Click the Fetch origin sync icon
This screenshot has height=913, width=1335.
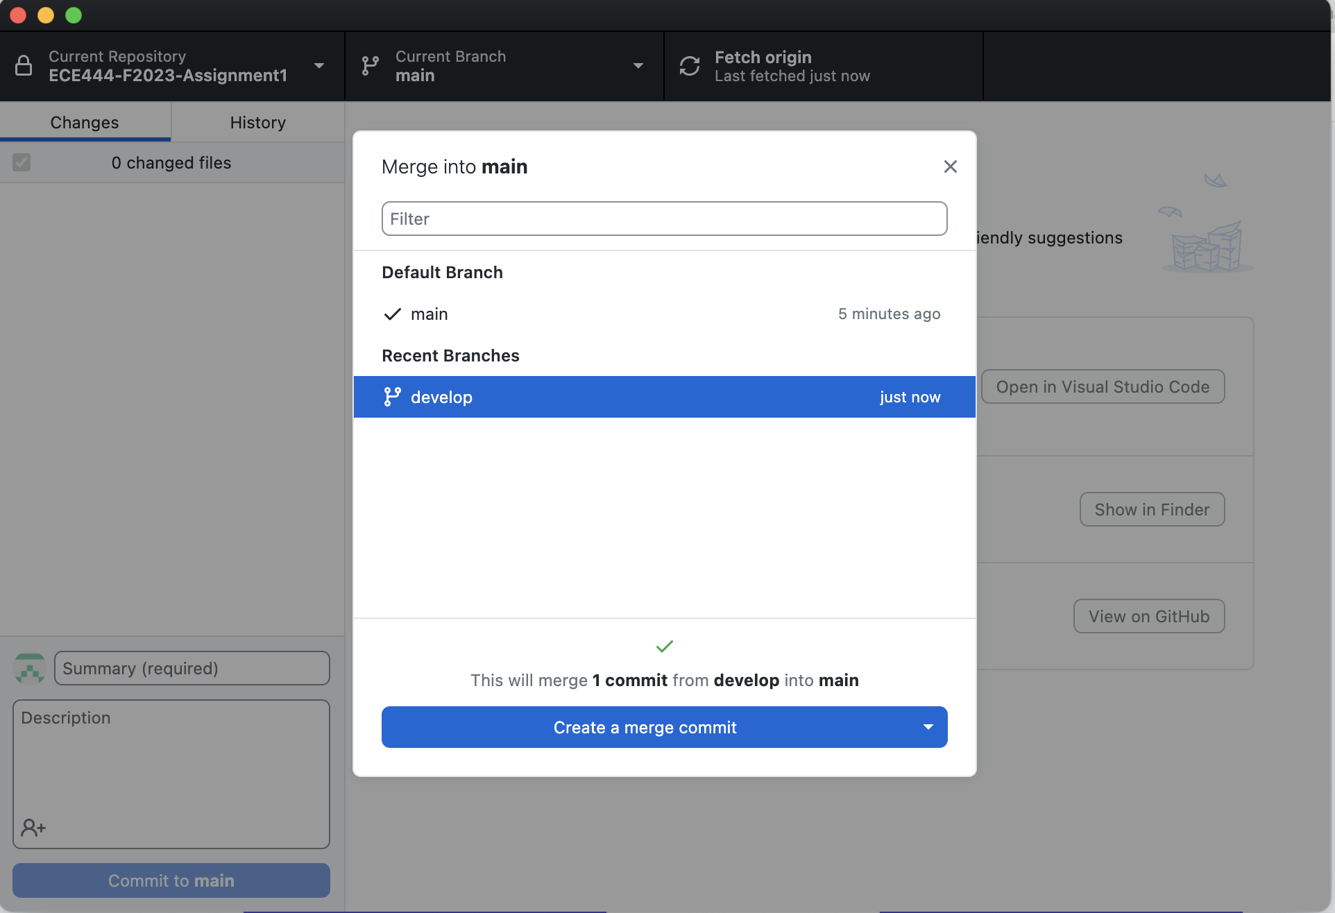[689, 66]
